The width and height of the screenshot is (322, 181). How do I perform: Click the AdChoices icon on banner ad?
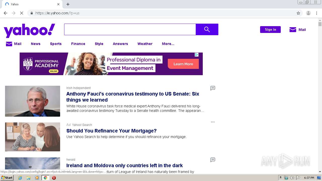pos(197,55)
